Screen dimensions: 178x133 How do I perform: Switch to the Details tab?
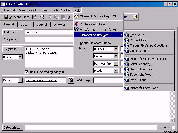pyautogui.click(x=25, y=25)
